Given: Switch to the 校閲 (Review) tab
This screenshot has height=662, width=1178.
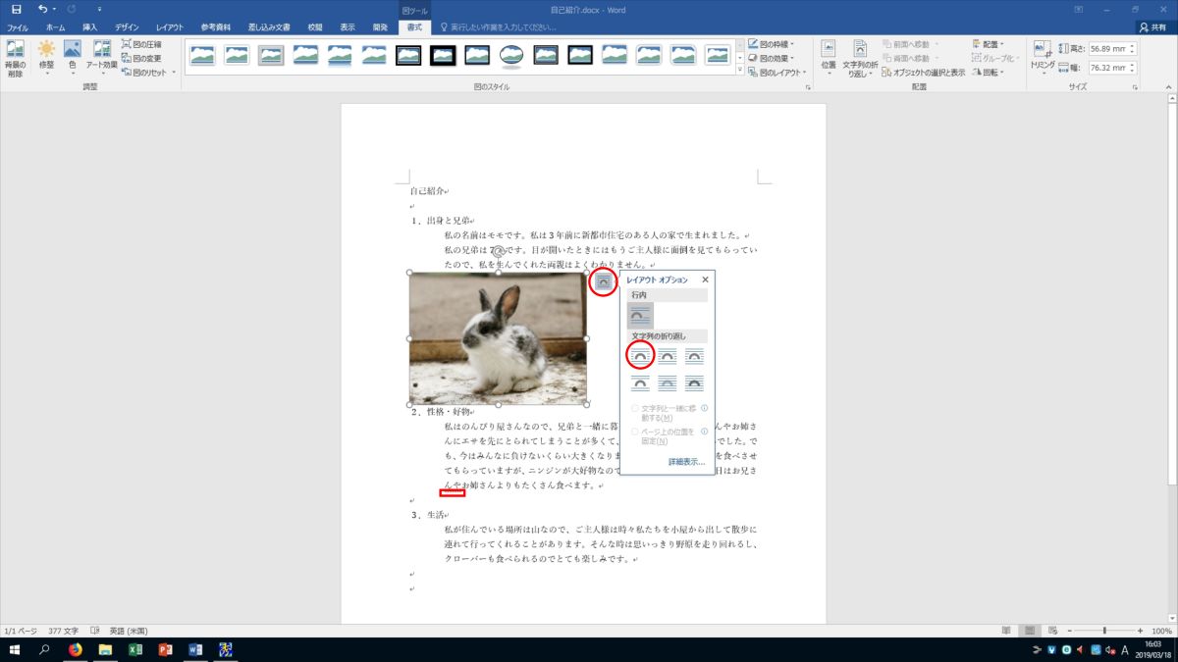Looking at the screenshot, I should 314,27.
